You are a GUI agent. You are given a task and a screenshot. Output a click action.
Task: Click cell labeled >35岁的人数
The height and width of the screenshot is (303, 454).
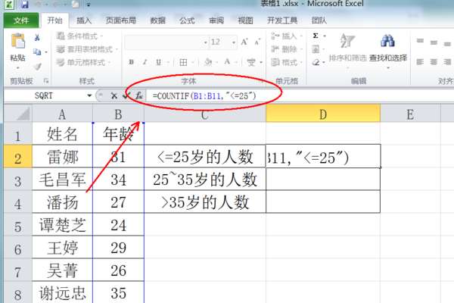click(x=205, y=201)
